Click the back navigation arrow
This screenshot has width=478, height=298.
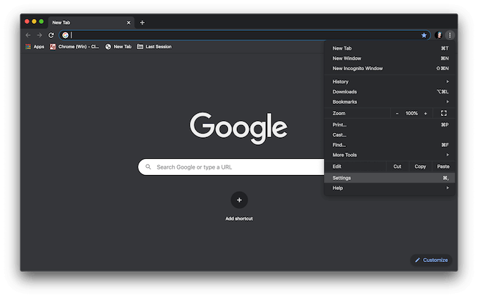(x=28, y=35)
